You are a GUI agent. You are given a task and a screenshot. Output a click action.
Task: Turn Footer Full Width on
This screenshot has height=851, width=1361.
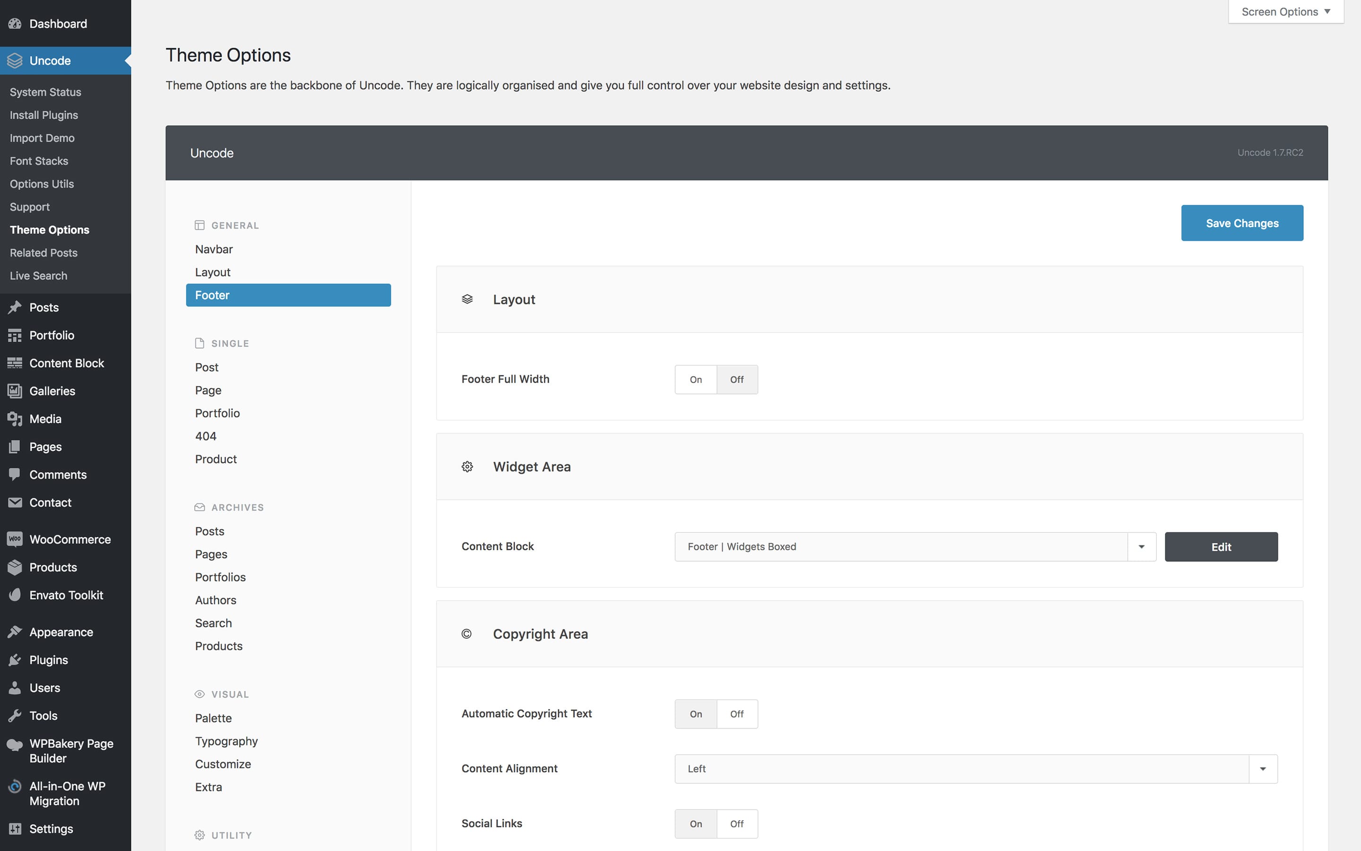click(x=696, y=379)
